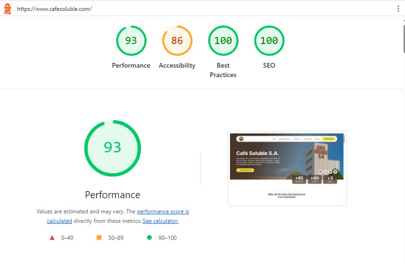Click the orange square average legend icon
Image resolution: width=405 pixels, height=264 pixels.
(x=99, y=238)
